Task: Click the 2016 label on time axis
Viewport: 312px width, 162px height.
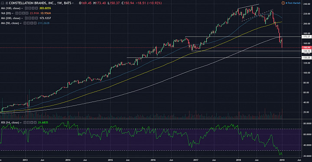Action: click(x=153, y=159)
